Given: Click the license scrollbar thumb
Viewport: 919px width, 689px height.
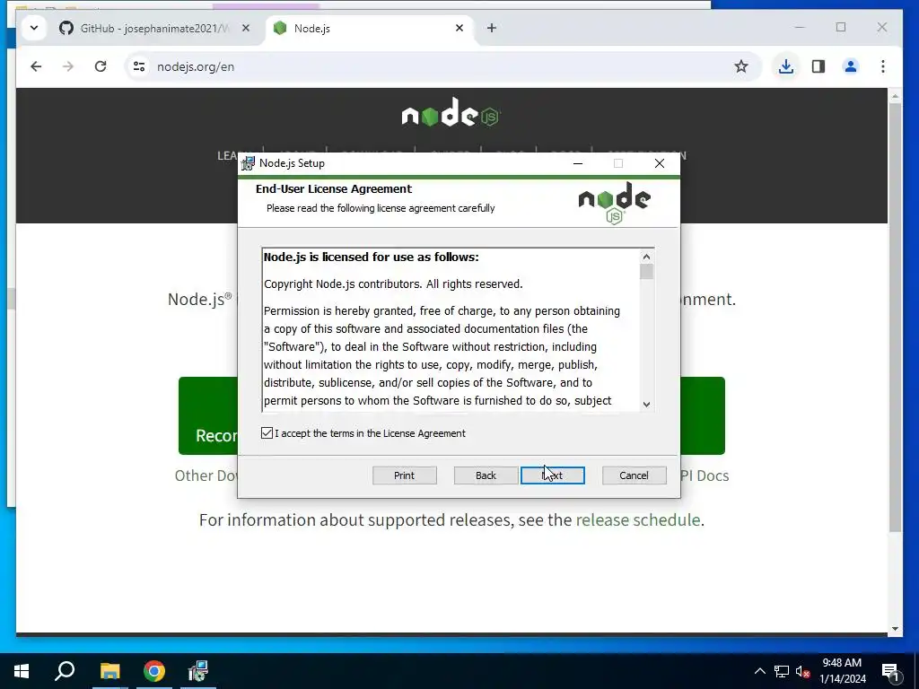Looking at the screenshot, I should (x=646, y=272).
